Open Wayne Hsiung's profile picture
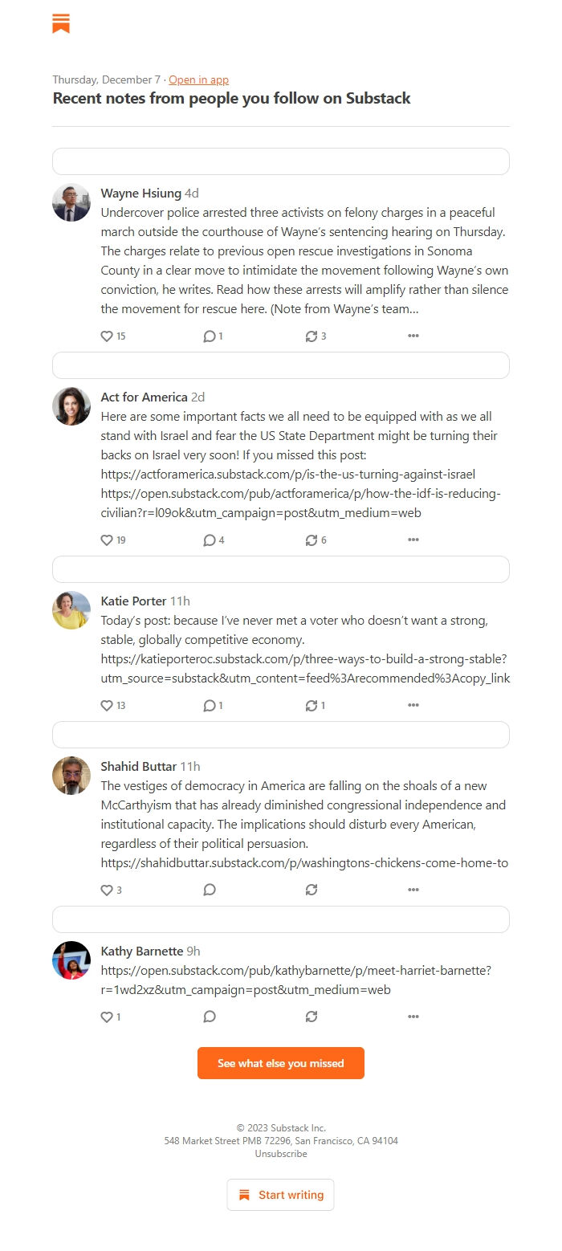 71,202
